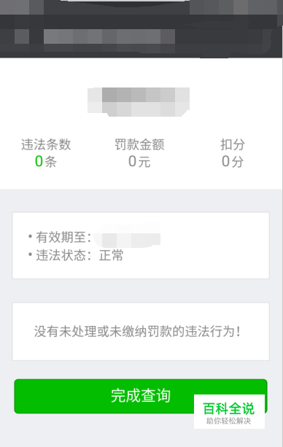
Task: Select the 扣分 heading
Action: pos(233,144)
